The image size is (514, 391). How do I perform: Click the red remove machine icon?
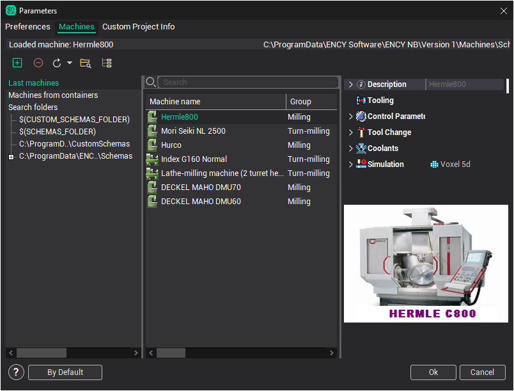click(38, 63)
